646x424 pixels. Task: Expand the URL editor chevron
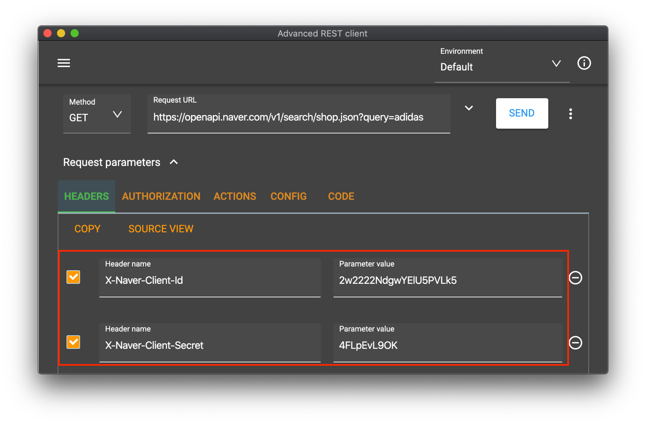(x=469, y=108)
